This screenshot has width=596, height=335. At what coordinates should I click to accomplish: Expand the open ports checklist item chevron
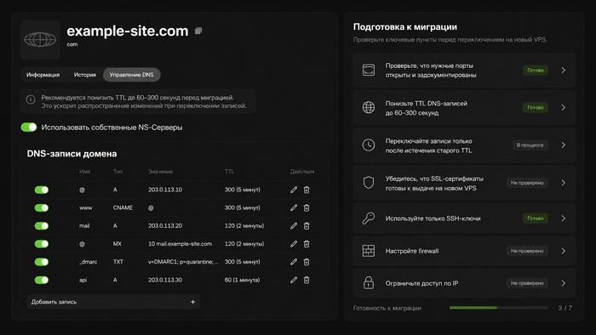coord(564,71)
